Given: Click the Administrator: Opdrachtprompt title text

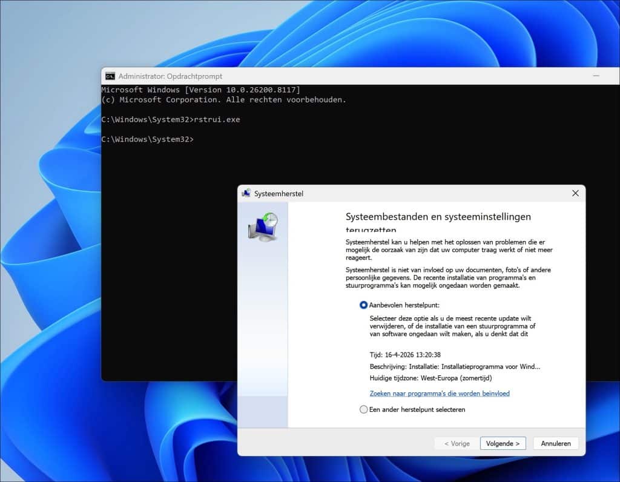Looking at the screenshot, I should (170, 76).
